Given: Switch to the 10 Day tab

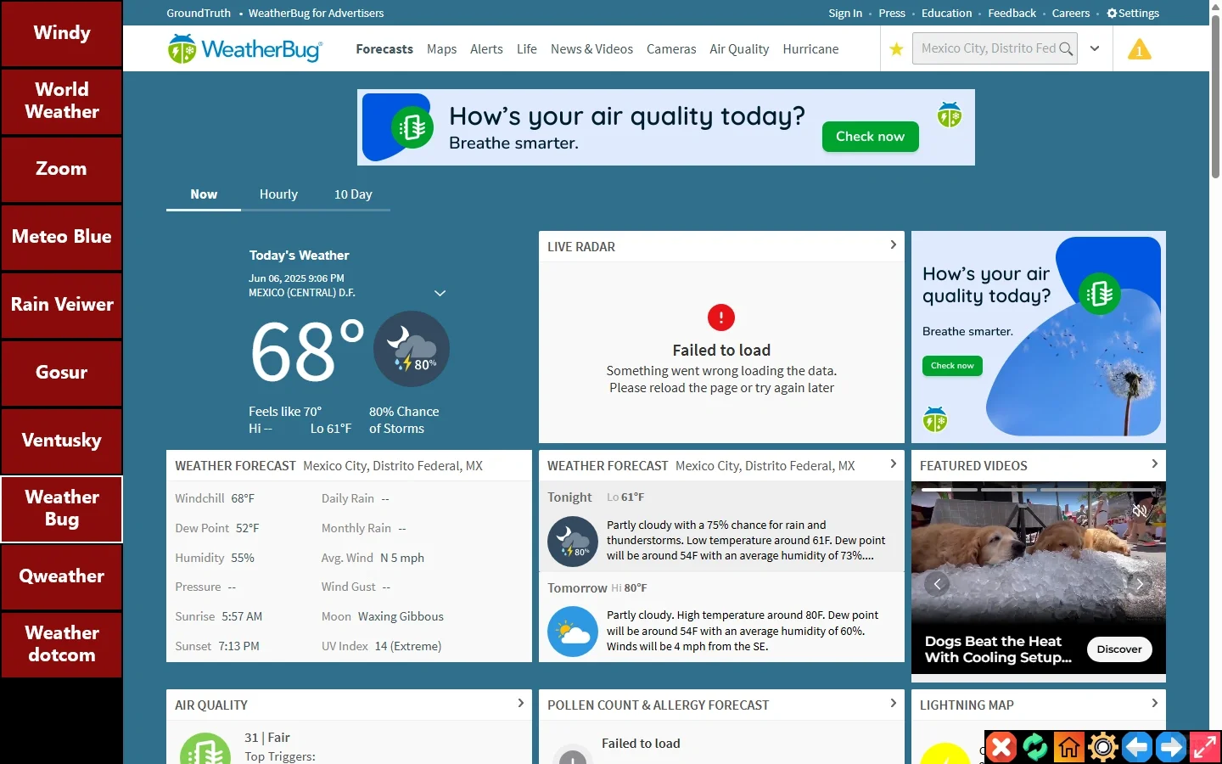Looking at the screenshot, I should point(353,194).
